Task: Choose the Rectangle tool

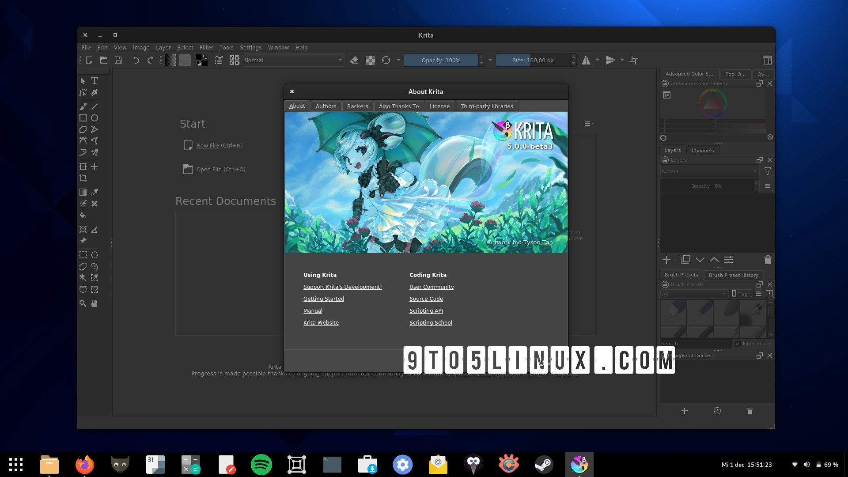Action: click(82, 118)
